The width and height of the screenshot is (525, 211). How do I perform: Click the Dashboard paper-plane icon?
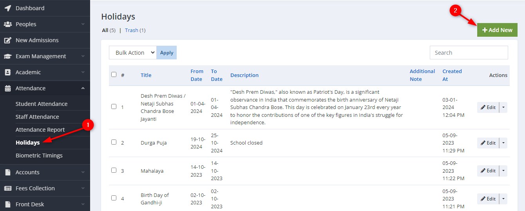click(7, 8)
